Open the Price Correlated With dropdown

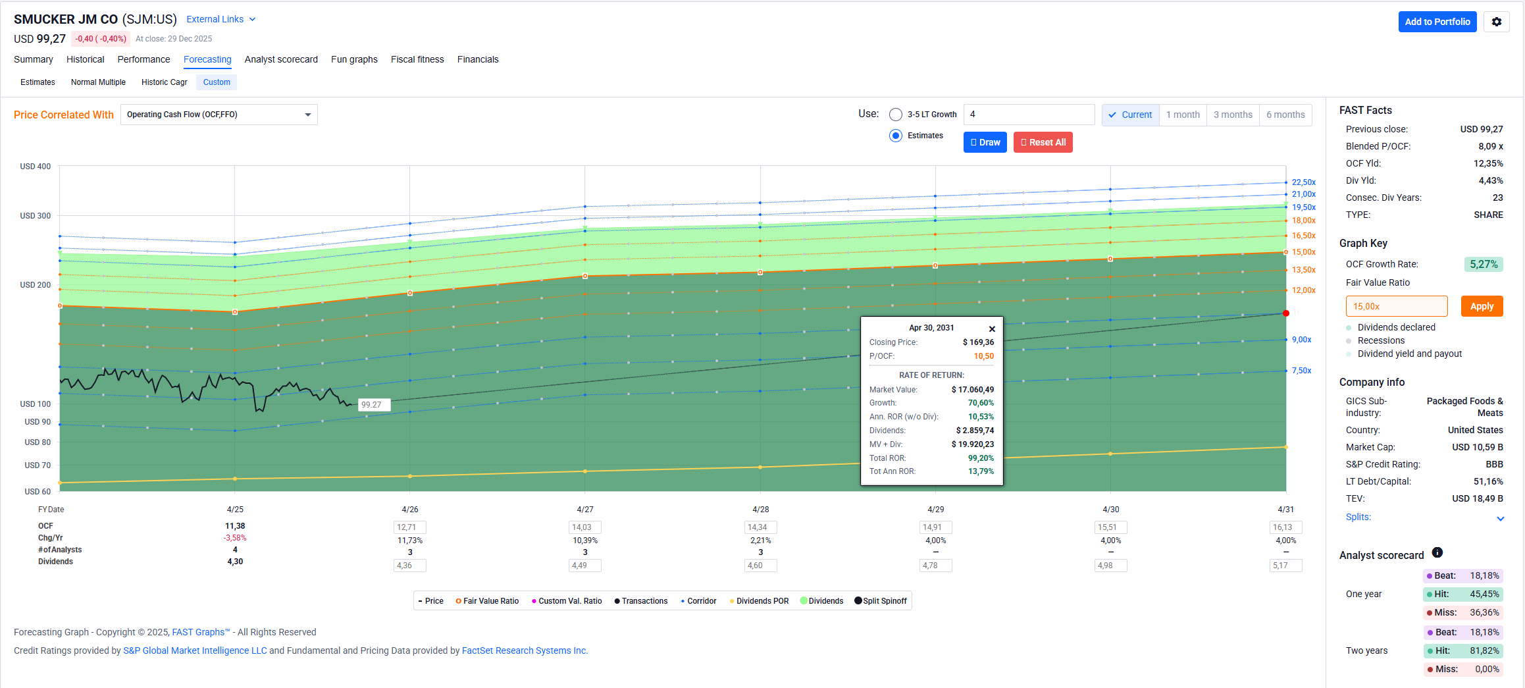[x=219, y=115]
